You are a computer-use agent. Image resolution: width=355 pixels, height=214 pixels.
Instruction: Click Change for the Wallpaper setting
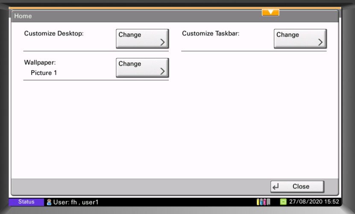(142, 68)
